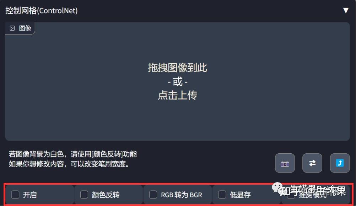Click the picture icon beside 图像

(x=12, y=28)
